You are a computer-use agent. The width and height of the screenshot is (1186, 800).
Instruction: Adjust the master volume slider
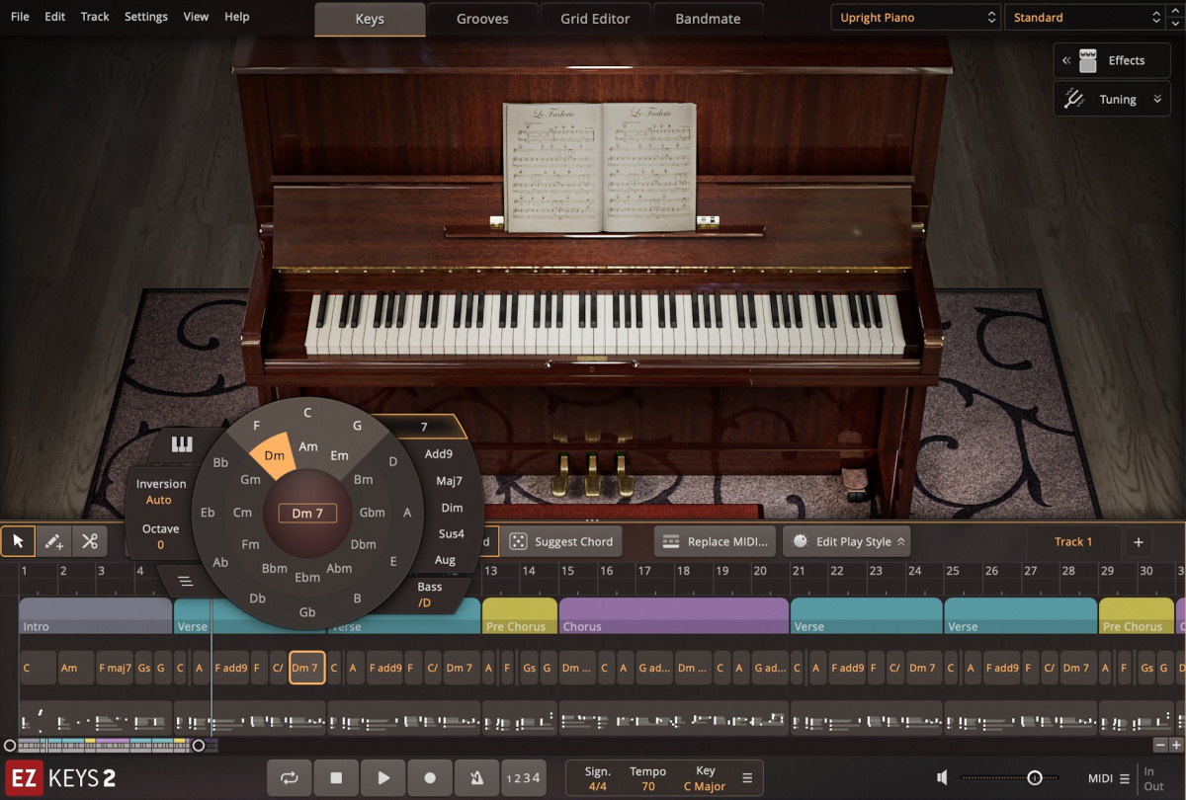coord(1033,777)
